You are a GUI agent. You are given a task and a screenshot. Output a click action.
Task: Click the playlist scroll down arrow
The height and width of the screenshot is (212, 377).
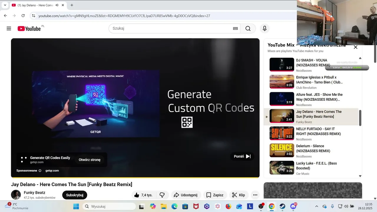coord(360,176)
